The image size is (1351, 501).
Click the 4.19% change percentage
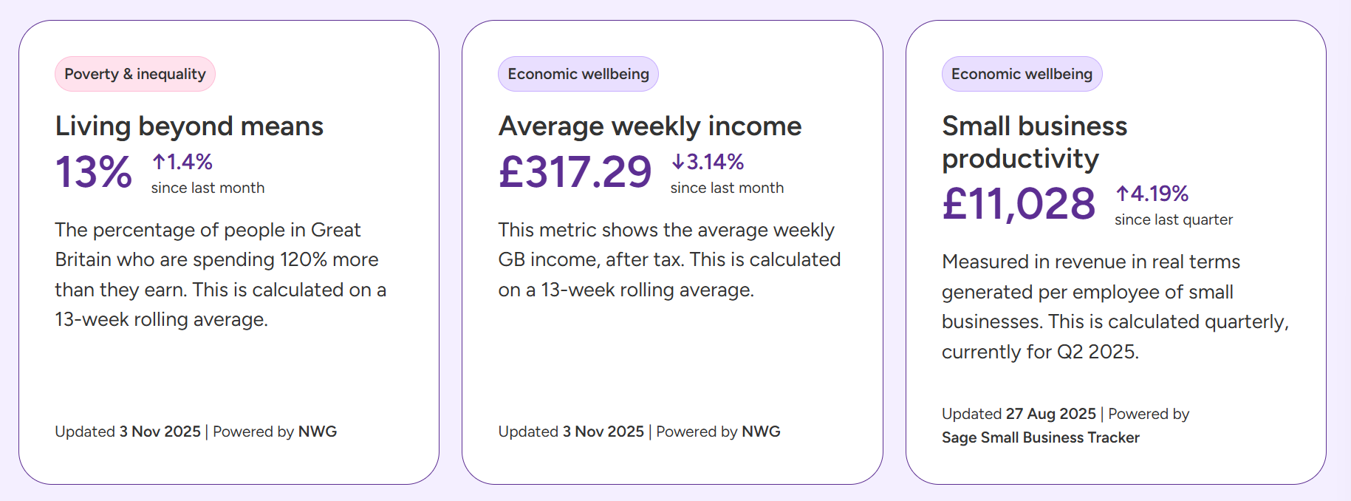[1160, 194]
